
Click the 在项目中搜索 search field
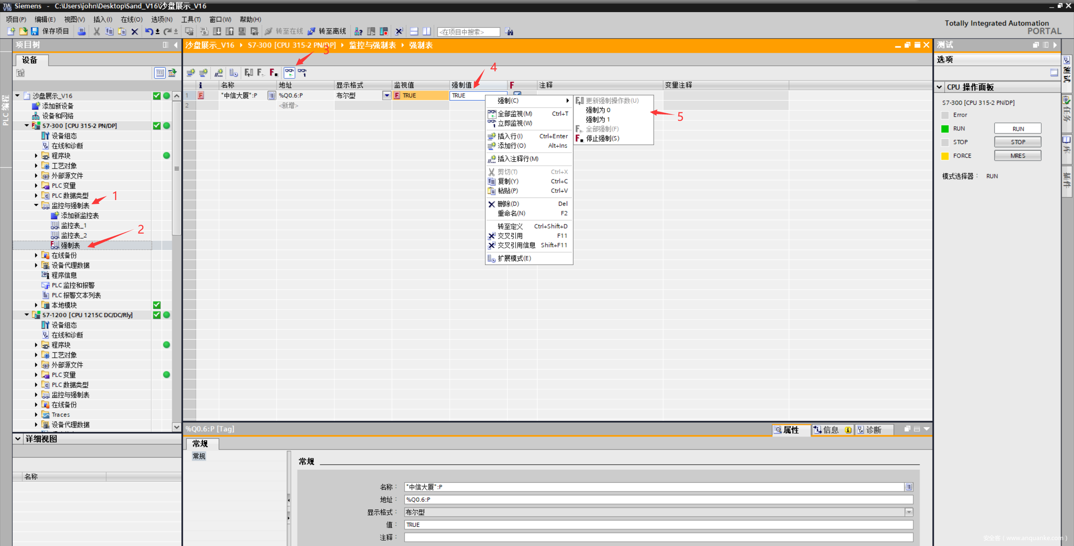coord(468,32)
